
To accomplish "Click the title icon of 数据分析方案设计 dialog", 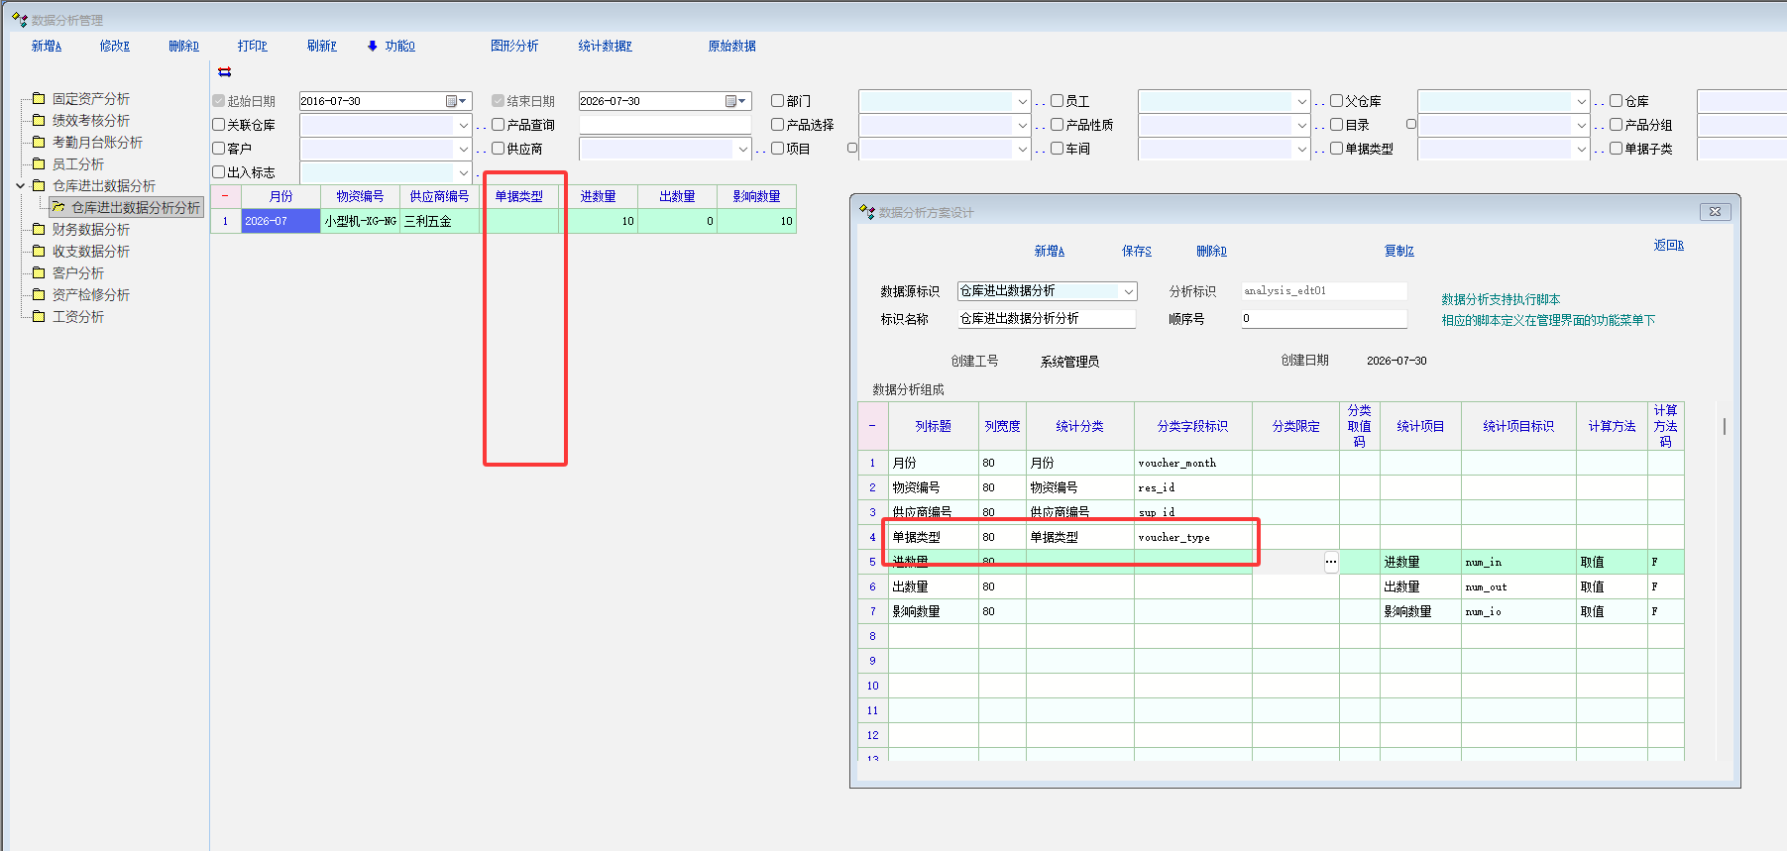I will (x=867, y=212).
